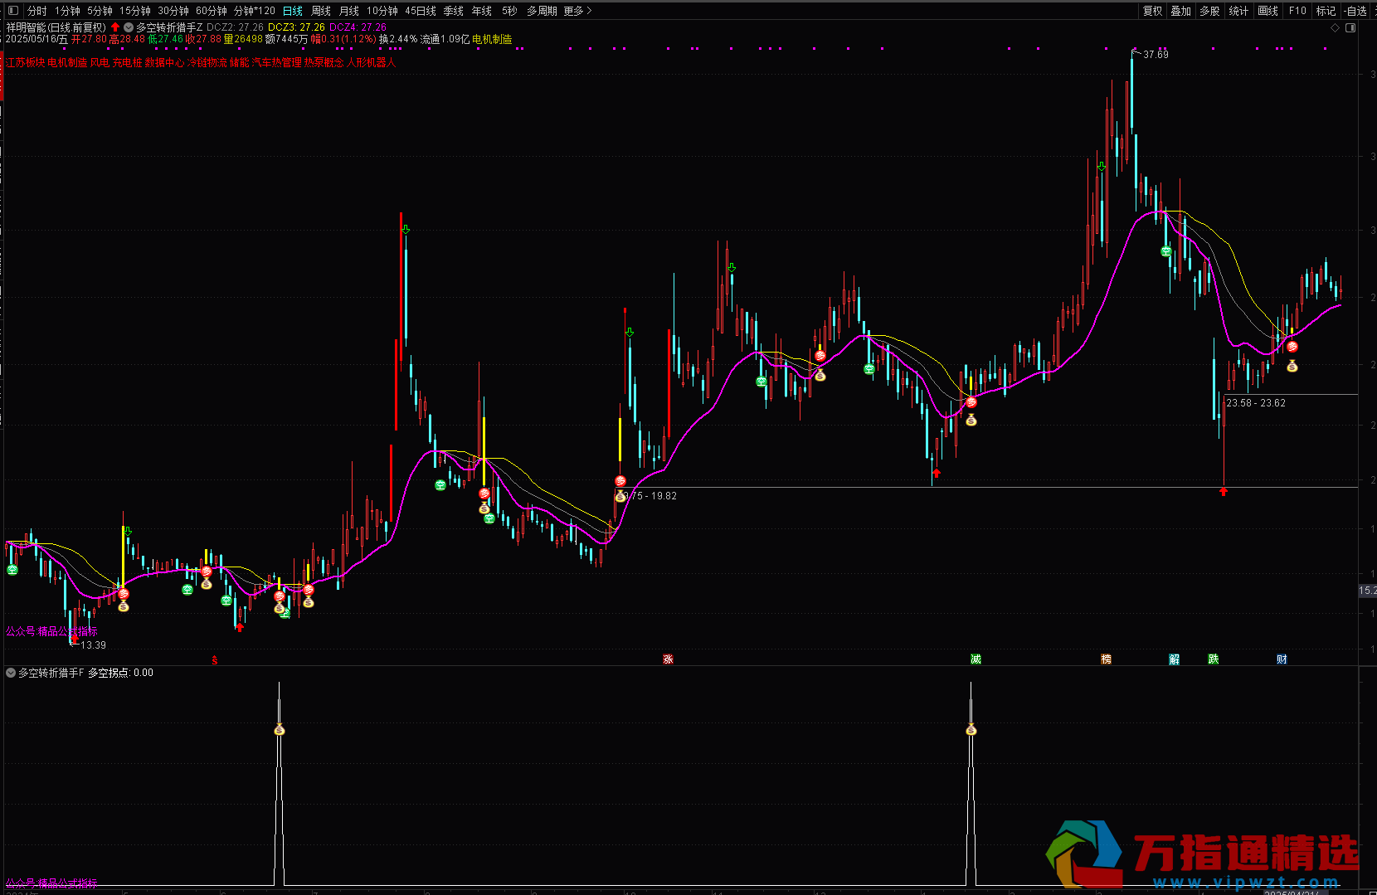Click the red up-arrow beside 祥明智能 title
Viewport: 1377px width, 895px height.
click(x=115, y=27)
